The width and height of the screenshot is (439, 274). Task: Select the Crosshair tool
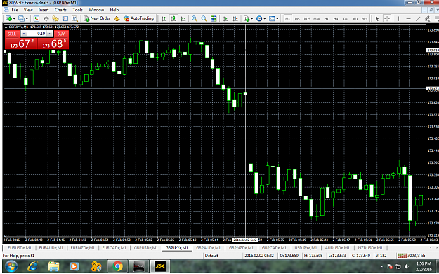387,18
